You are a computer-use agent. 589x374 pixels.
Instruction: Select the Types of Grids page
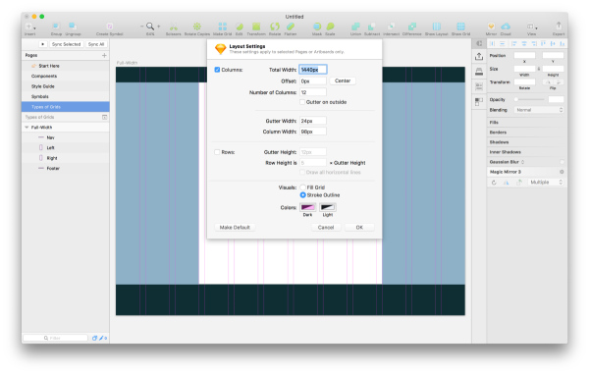click(66, 107)
